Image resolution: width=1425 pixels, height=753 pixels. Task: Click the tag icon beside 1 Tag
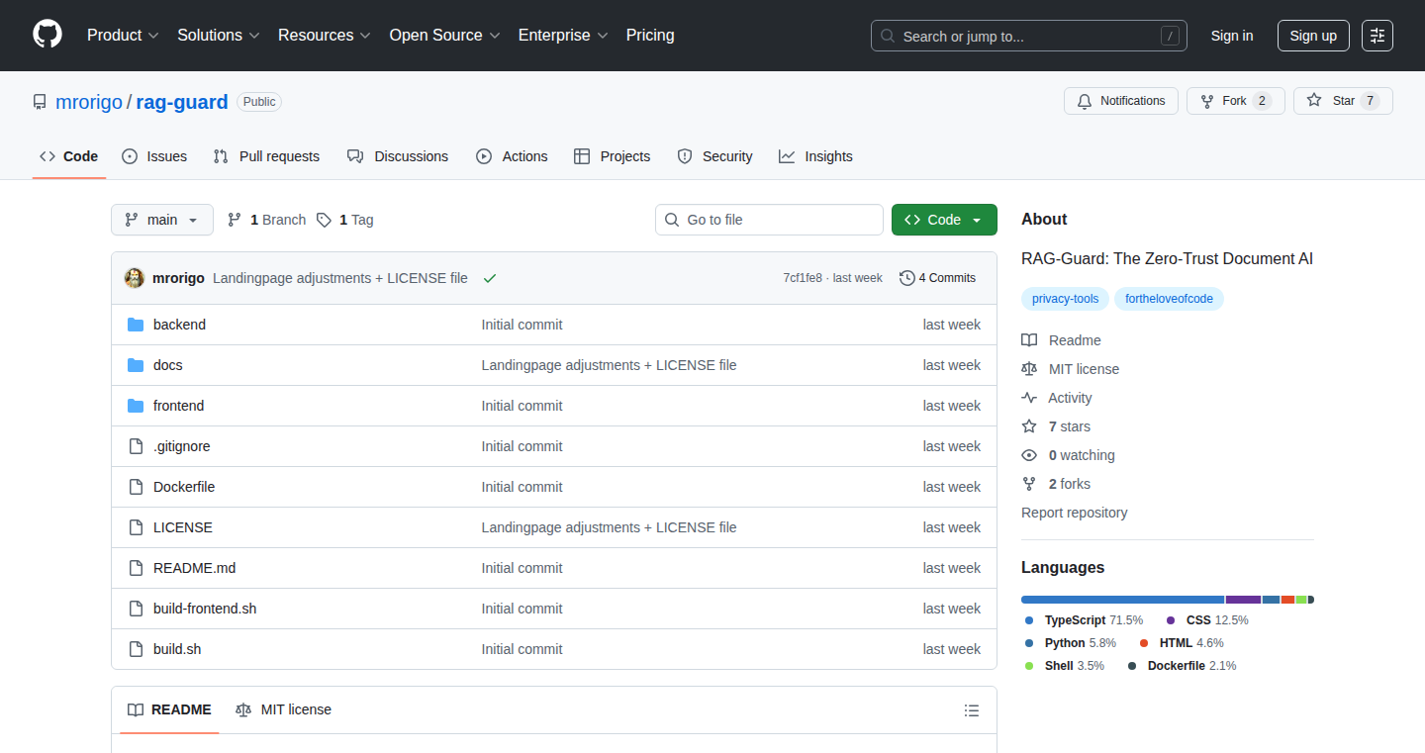pyautogui.click(x=324, y=220)
